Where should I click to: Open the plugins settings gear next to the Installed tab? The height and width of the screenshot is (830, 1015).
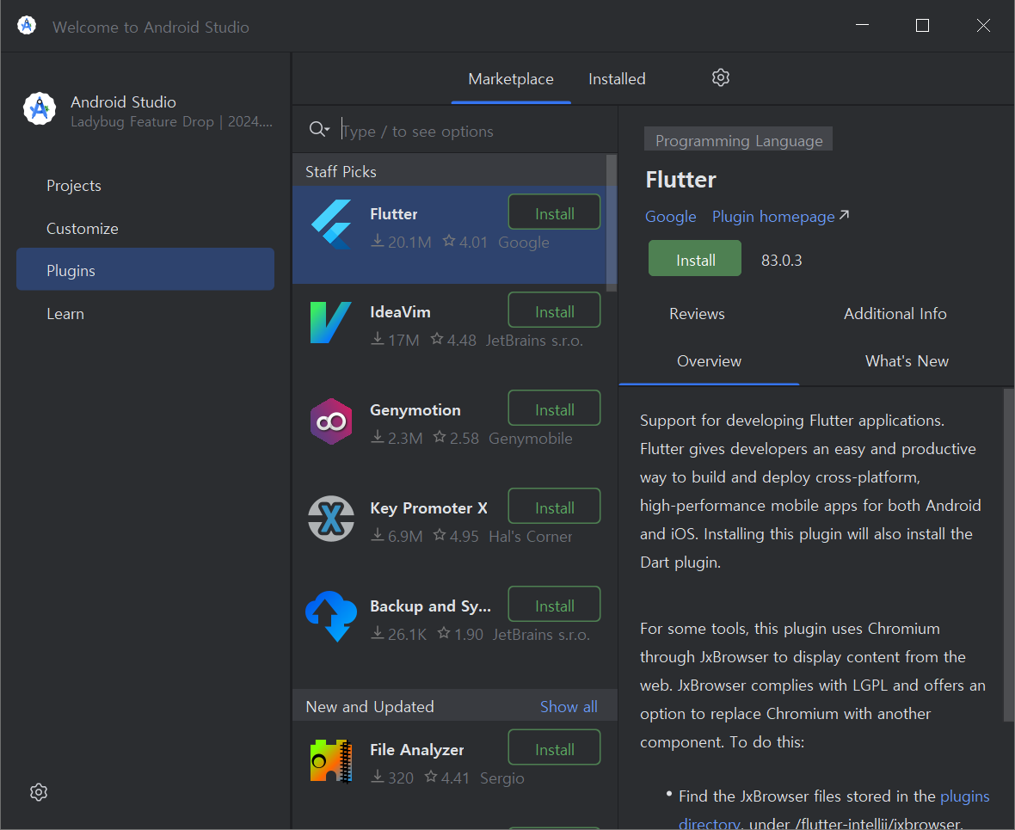point(721,77)
